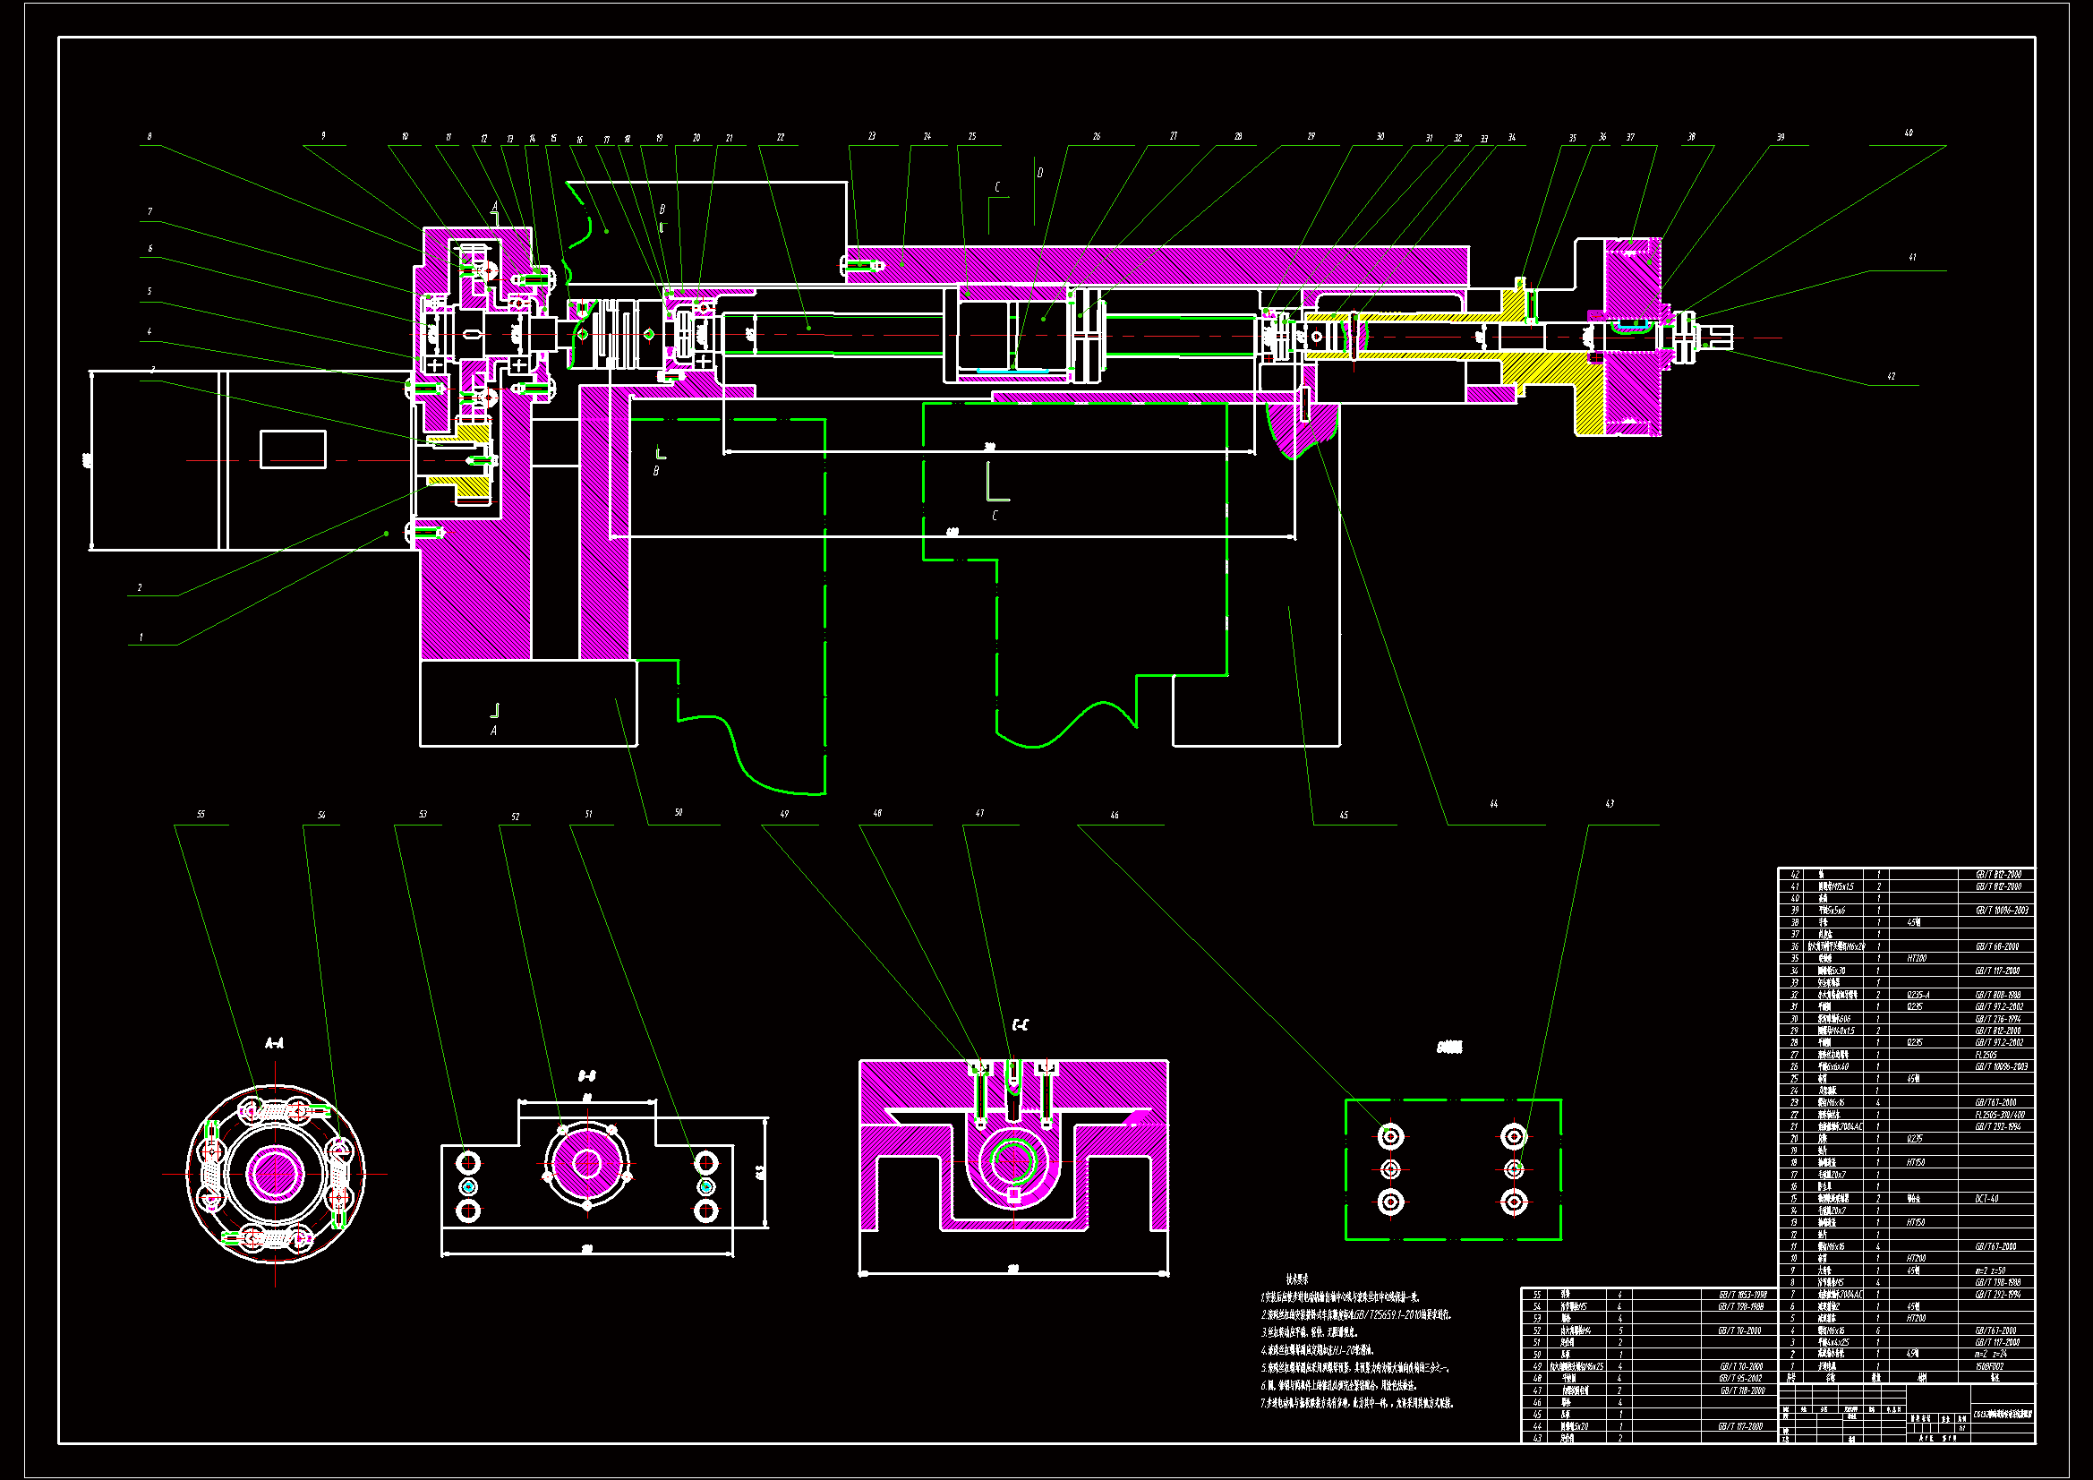Click part balloon number 8
Image resolution: width=2093 pixels, height=1480 pixels.
[149, 137]
